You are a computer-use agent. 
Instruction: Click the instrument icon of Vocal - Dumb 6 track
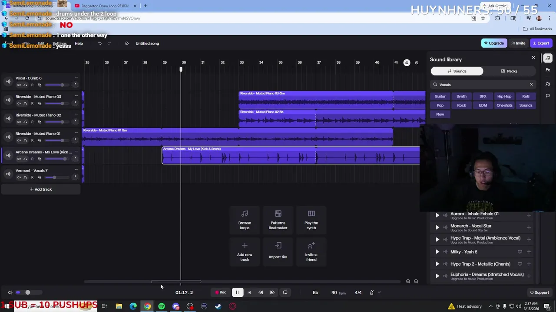[8, 81]
